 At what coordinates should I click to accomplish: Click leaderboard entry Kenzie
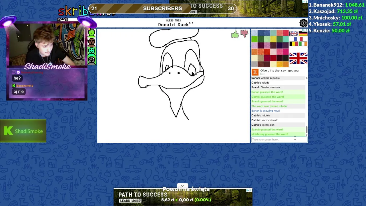(x=329, y=31)
